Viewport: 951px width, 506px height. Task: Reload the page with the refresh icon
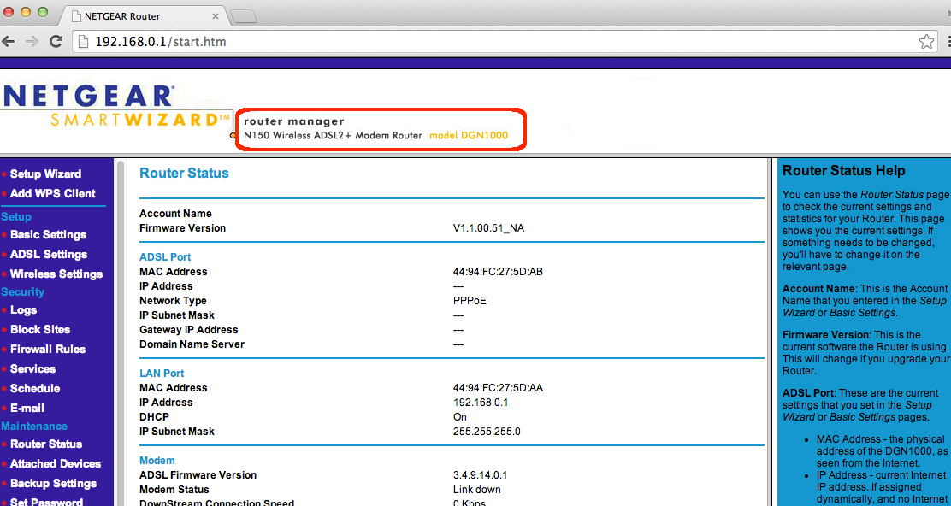click(56, 41)
